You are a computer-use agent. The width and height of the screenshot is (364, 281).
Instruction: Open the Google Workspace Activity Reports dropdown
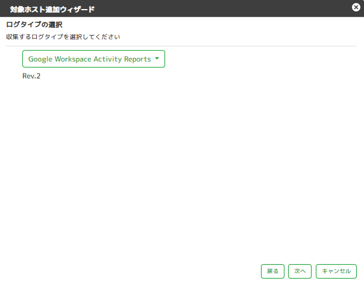point(93,59)
